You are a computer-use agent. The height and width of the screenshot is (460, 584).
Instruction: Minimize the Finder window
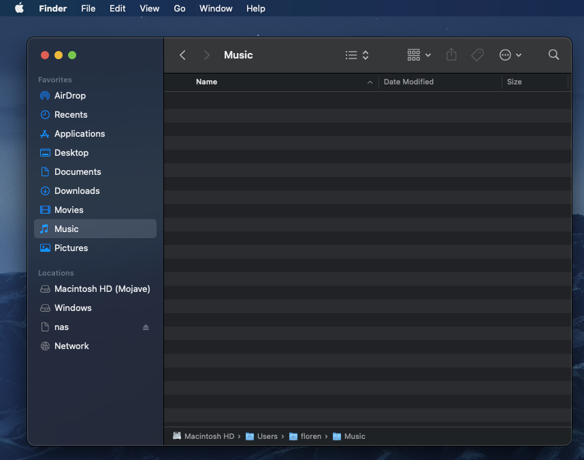point(59,55)
